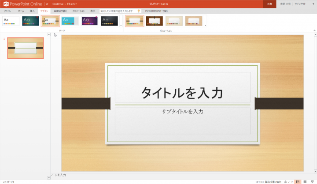This screenshot has height=184, width=317.
Task: Select the tan beige variation thumbnail
Action: [x=194, y=21]
